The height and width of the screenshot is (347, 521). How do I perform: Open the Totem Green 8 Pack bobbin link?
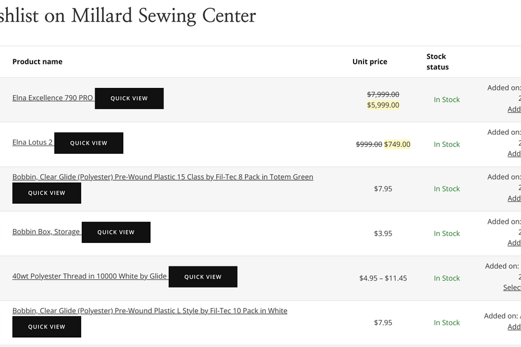pos(162,177)
